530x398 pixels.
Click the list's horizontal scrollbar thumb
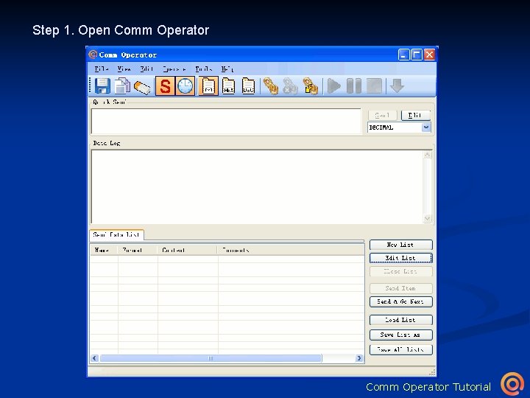point(211,358)
